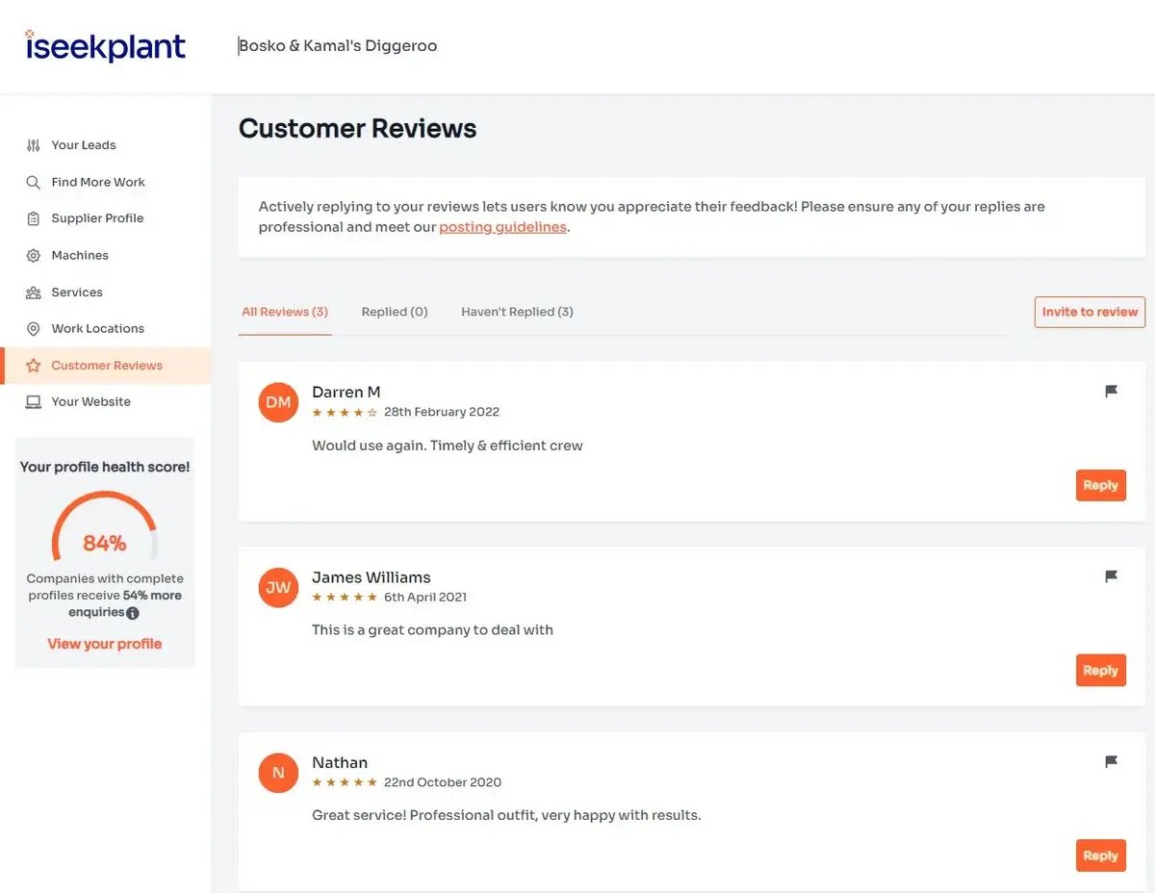The height and width of the screenshot is (893, 1155).
Task: Click James Williams' star rating
Action: (x=345, y=598)
